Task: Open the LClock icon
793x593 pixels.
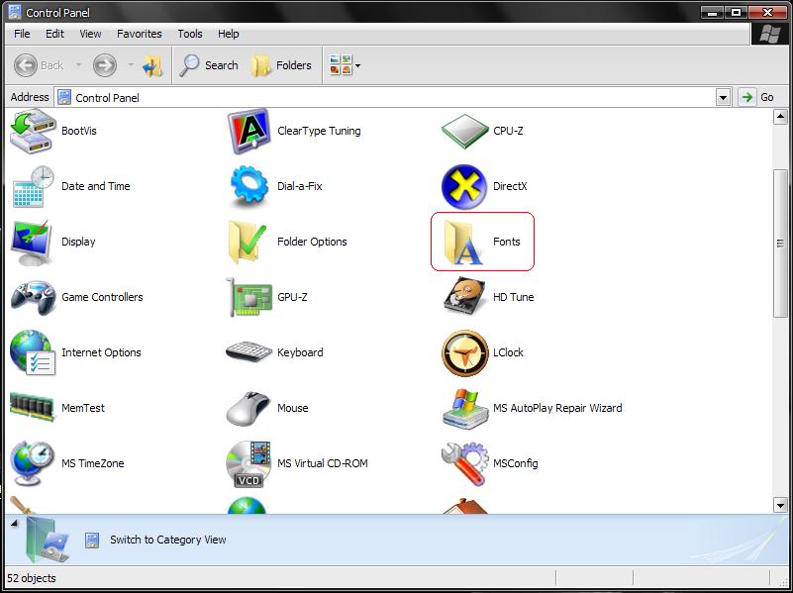Action: tap(464, 352)
